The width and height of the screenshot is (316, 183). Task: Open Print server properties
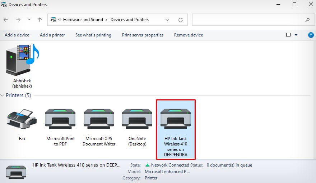point(143,35)
